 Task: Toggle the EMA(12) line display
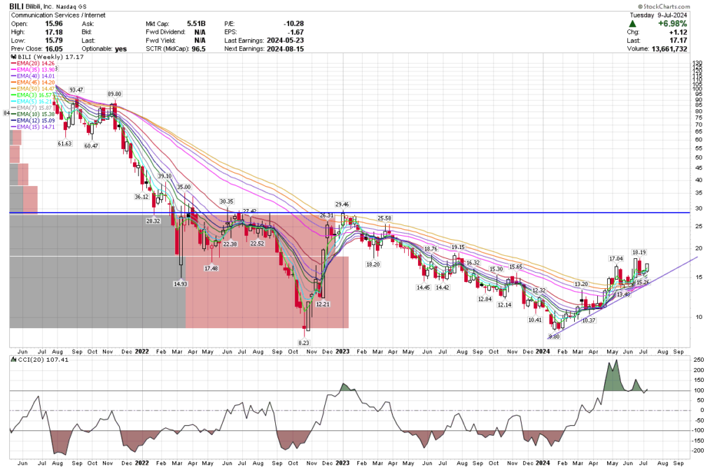(32, 120)
